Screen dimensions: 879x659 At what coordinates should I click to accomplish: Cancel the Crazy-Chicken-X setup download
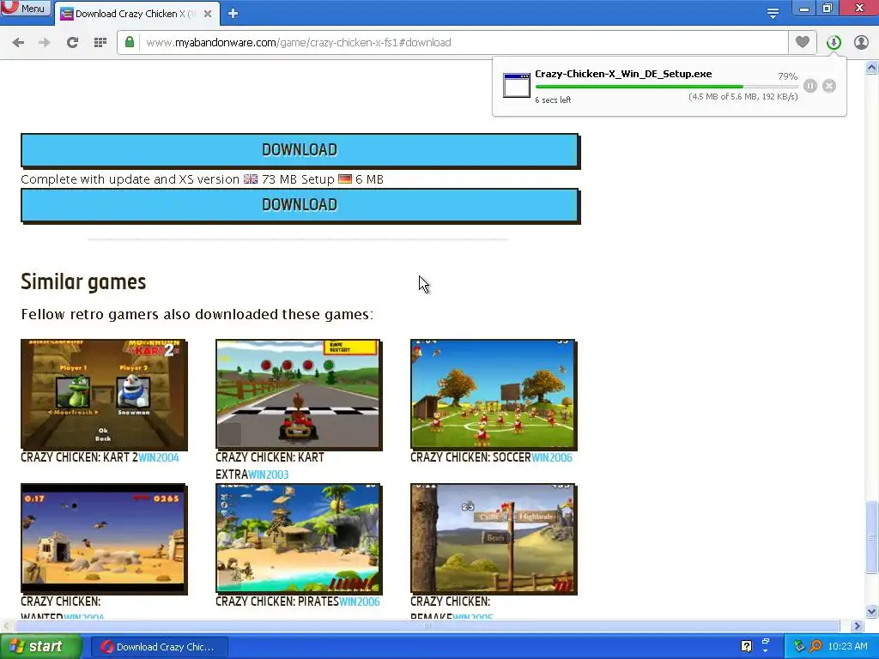tap(829, 86)
